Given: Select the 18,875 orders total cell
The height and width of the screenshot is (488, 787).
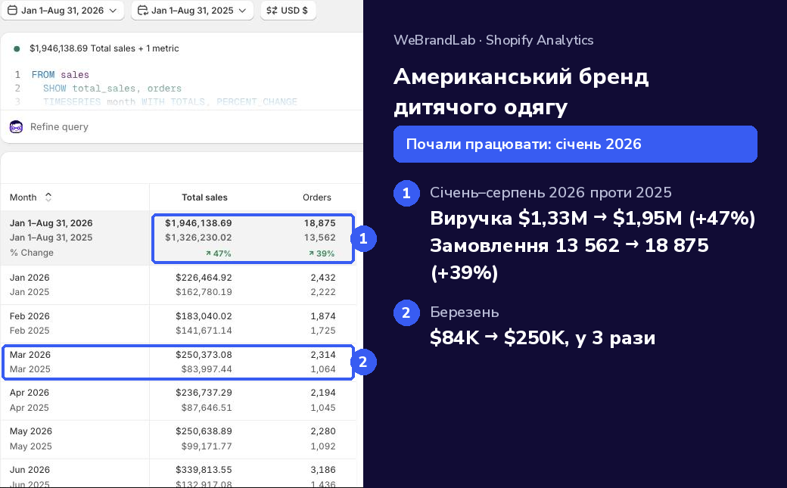Looking at the screenshot, I should (319, 223).
